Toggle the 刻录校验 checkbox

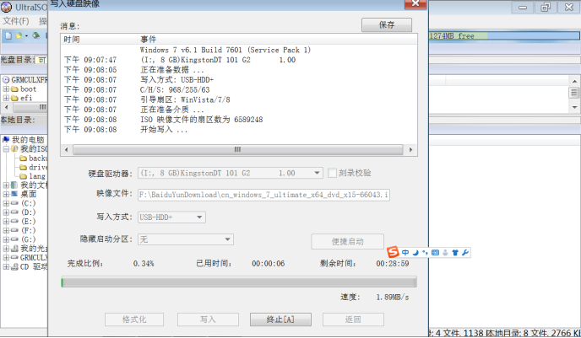pos(332,173)
